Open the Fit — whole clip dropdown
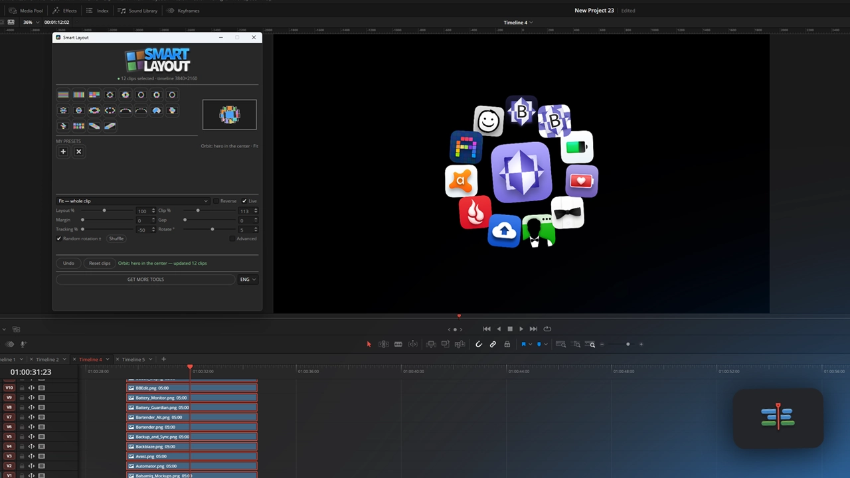 (x=133, y=201)
